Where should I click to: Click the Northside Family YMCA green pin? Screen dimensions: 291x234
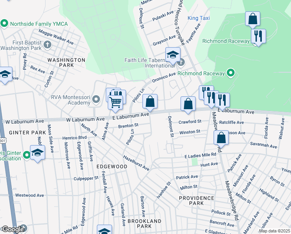tap(4, 24)
